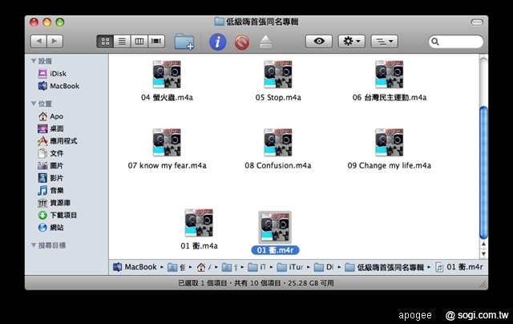Open 桌面 (Desktop) in the sidebar

point(50,128)
